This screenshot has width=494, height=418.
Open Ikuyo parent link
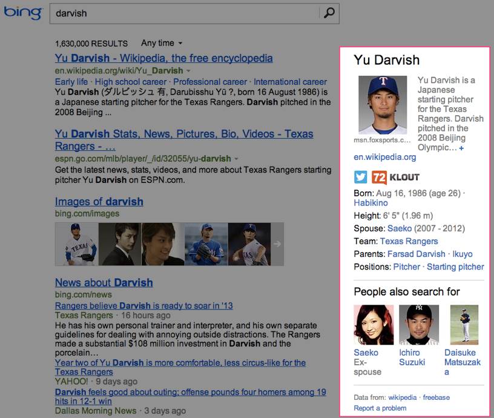click(x=463, y=254)
